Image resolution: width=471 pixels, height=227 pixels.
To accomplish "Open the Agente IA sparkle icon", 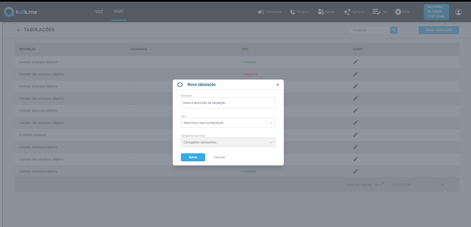I will pos(347,12).
